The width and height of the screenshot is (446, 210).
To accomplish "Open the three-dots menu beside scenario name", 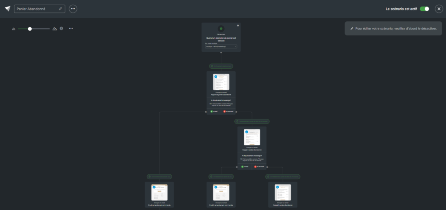I will 73,9.
